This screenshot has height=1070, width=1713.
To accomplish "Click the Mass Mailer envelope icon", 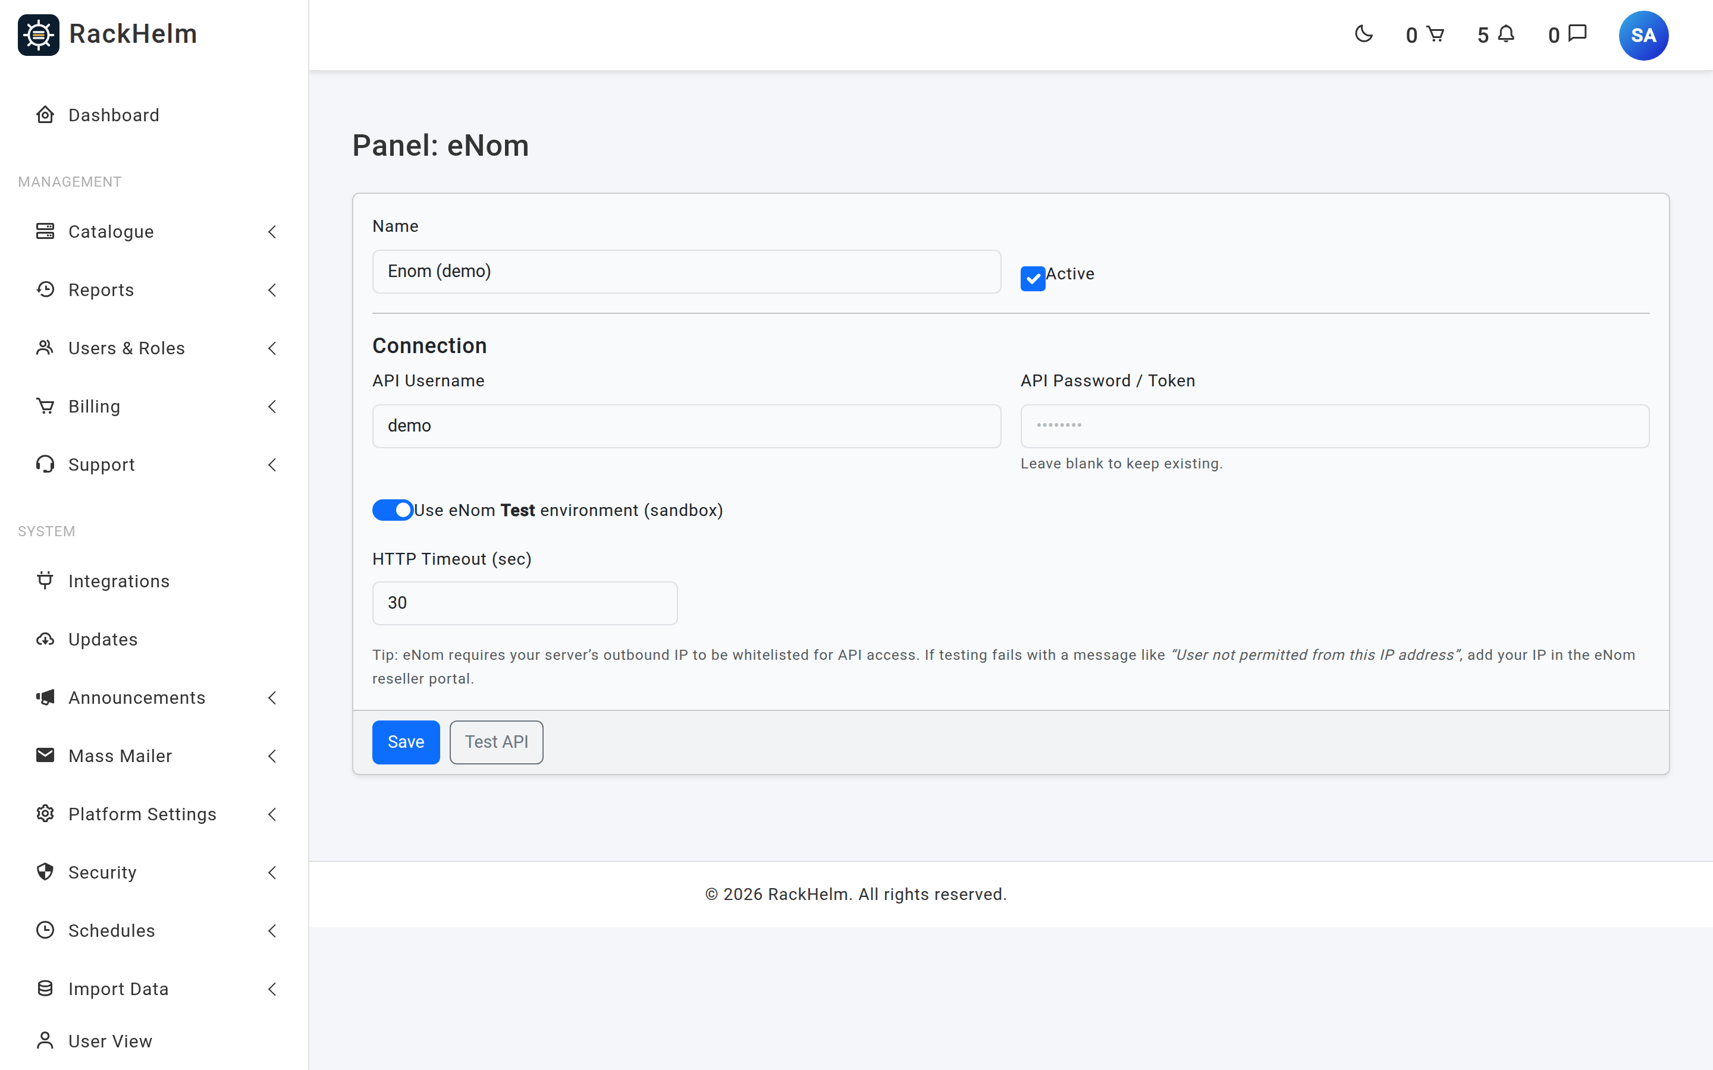I will tap(45, 755).
